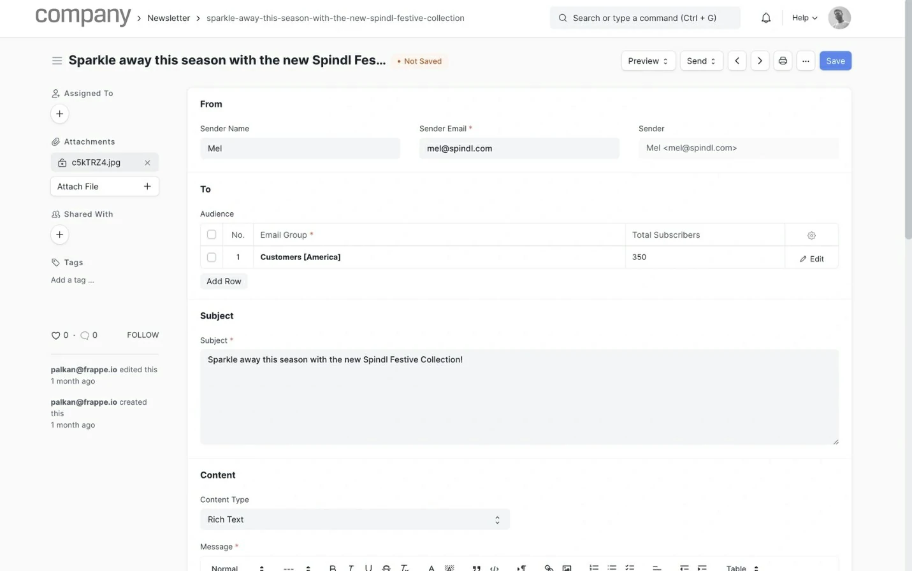Go to previous newsletter document

[737, 61]
